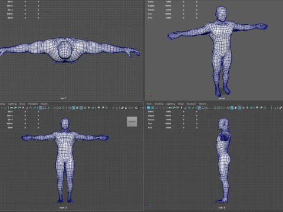Click 'Edges:' HUD label in side viewport
283x212 pixels.
151,115
